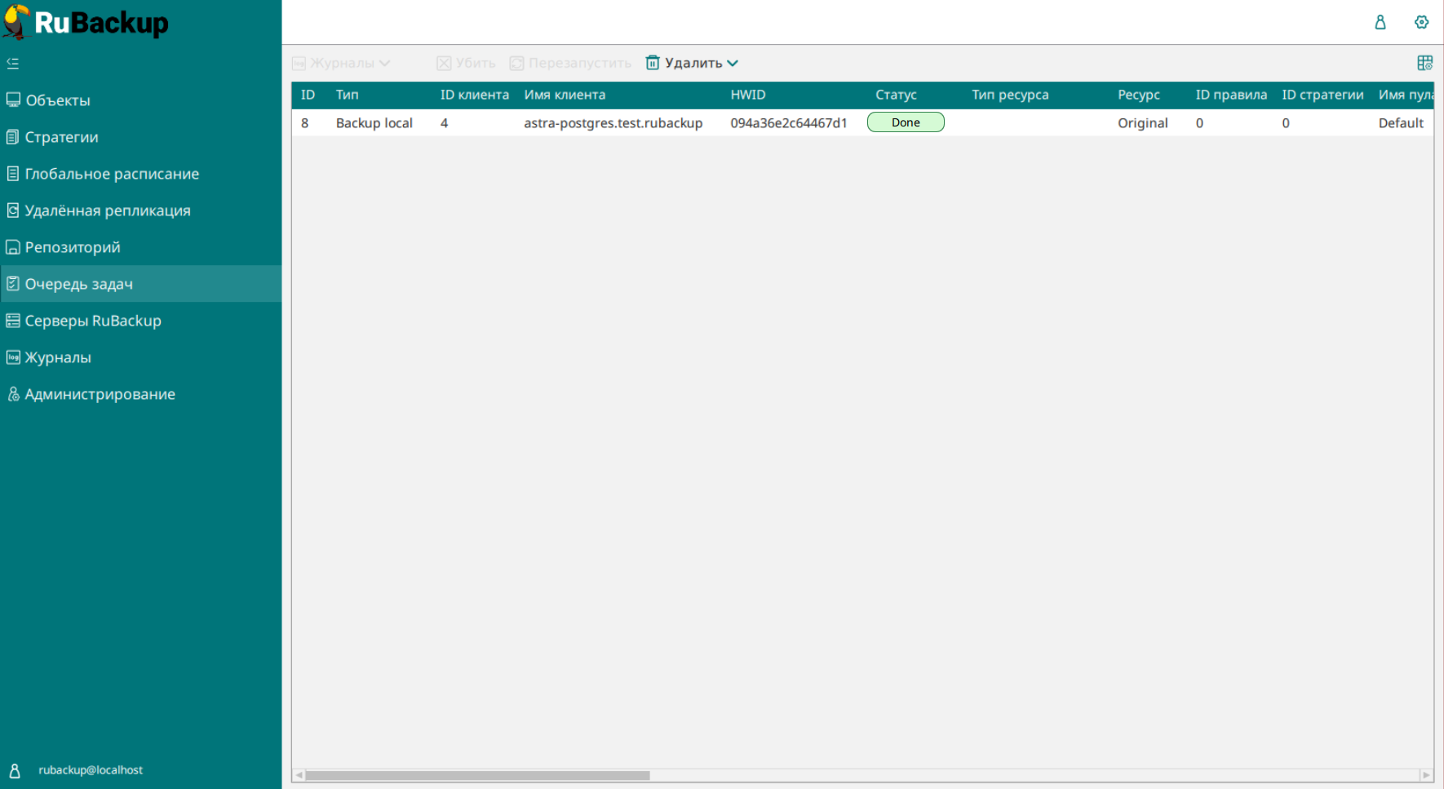Open Глобальное расписание page

[112, 174]
